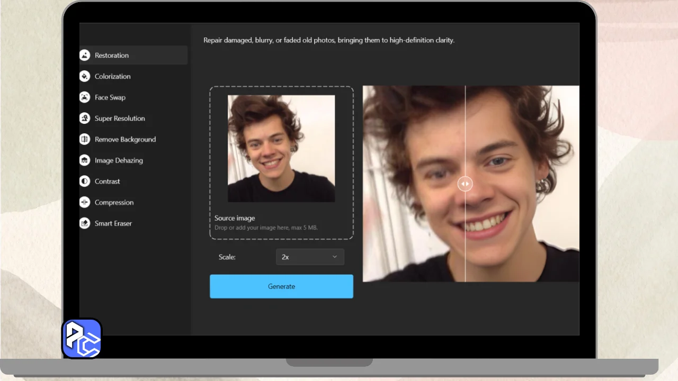This screenshot has width=678, height=381.
Task: Select the Super Resolution label in sidebar
Action: click(120, 119)
